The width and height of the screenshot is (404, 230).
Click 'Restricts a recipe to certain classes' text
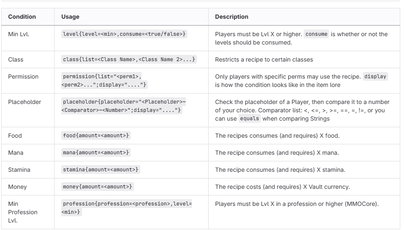pos(264,60)
